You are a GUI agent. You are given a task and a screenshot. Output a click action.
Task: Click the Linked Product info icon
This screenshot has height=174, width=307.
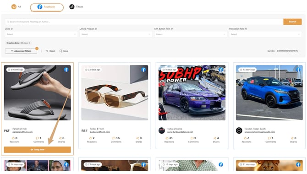pos(96,29)
